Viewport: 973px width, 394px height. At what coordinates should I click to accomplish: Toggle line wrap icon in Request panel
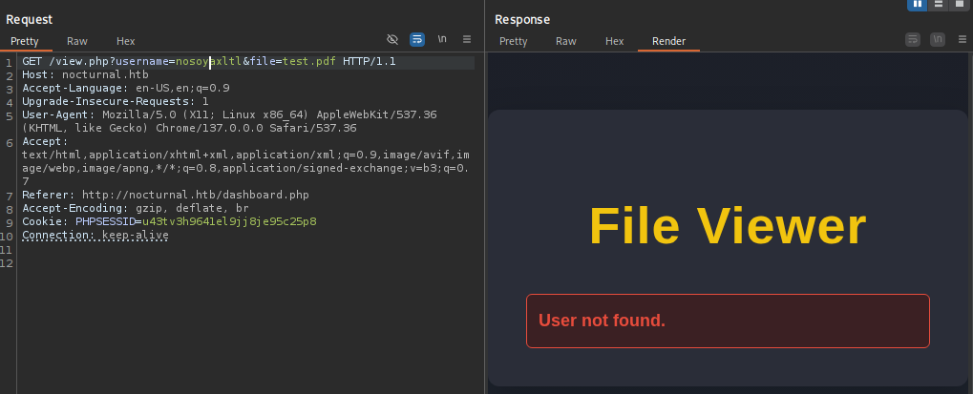(x=417, y=39)
